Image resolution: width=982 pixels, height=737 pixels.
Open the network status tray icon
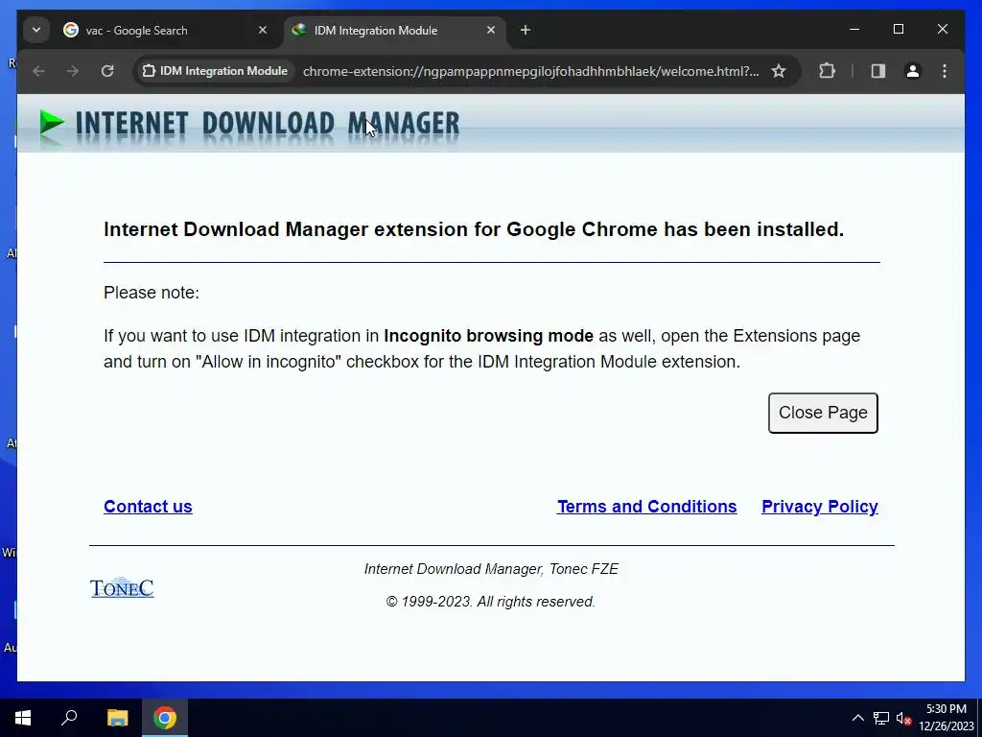pos(881,718)
